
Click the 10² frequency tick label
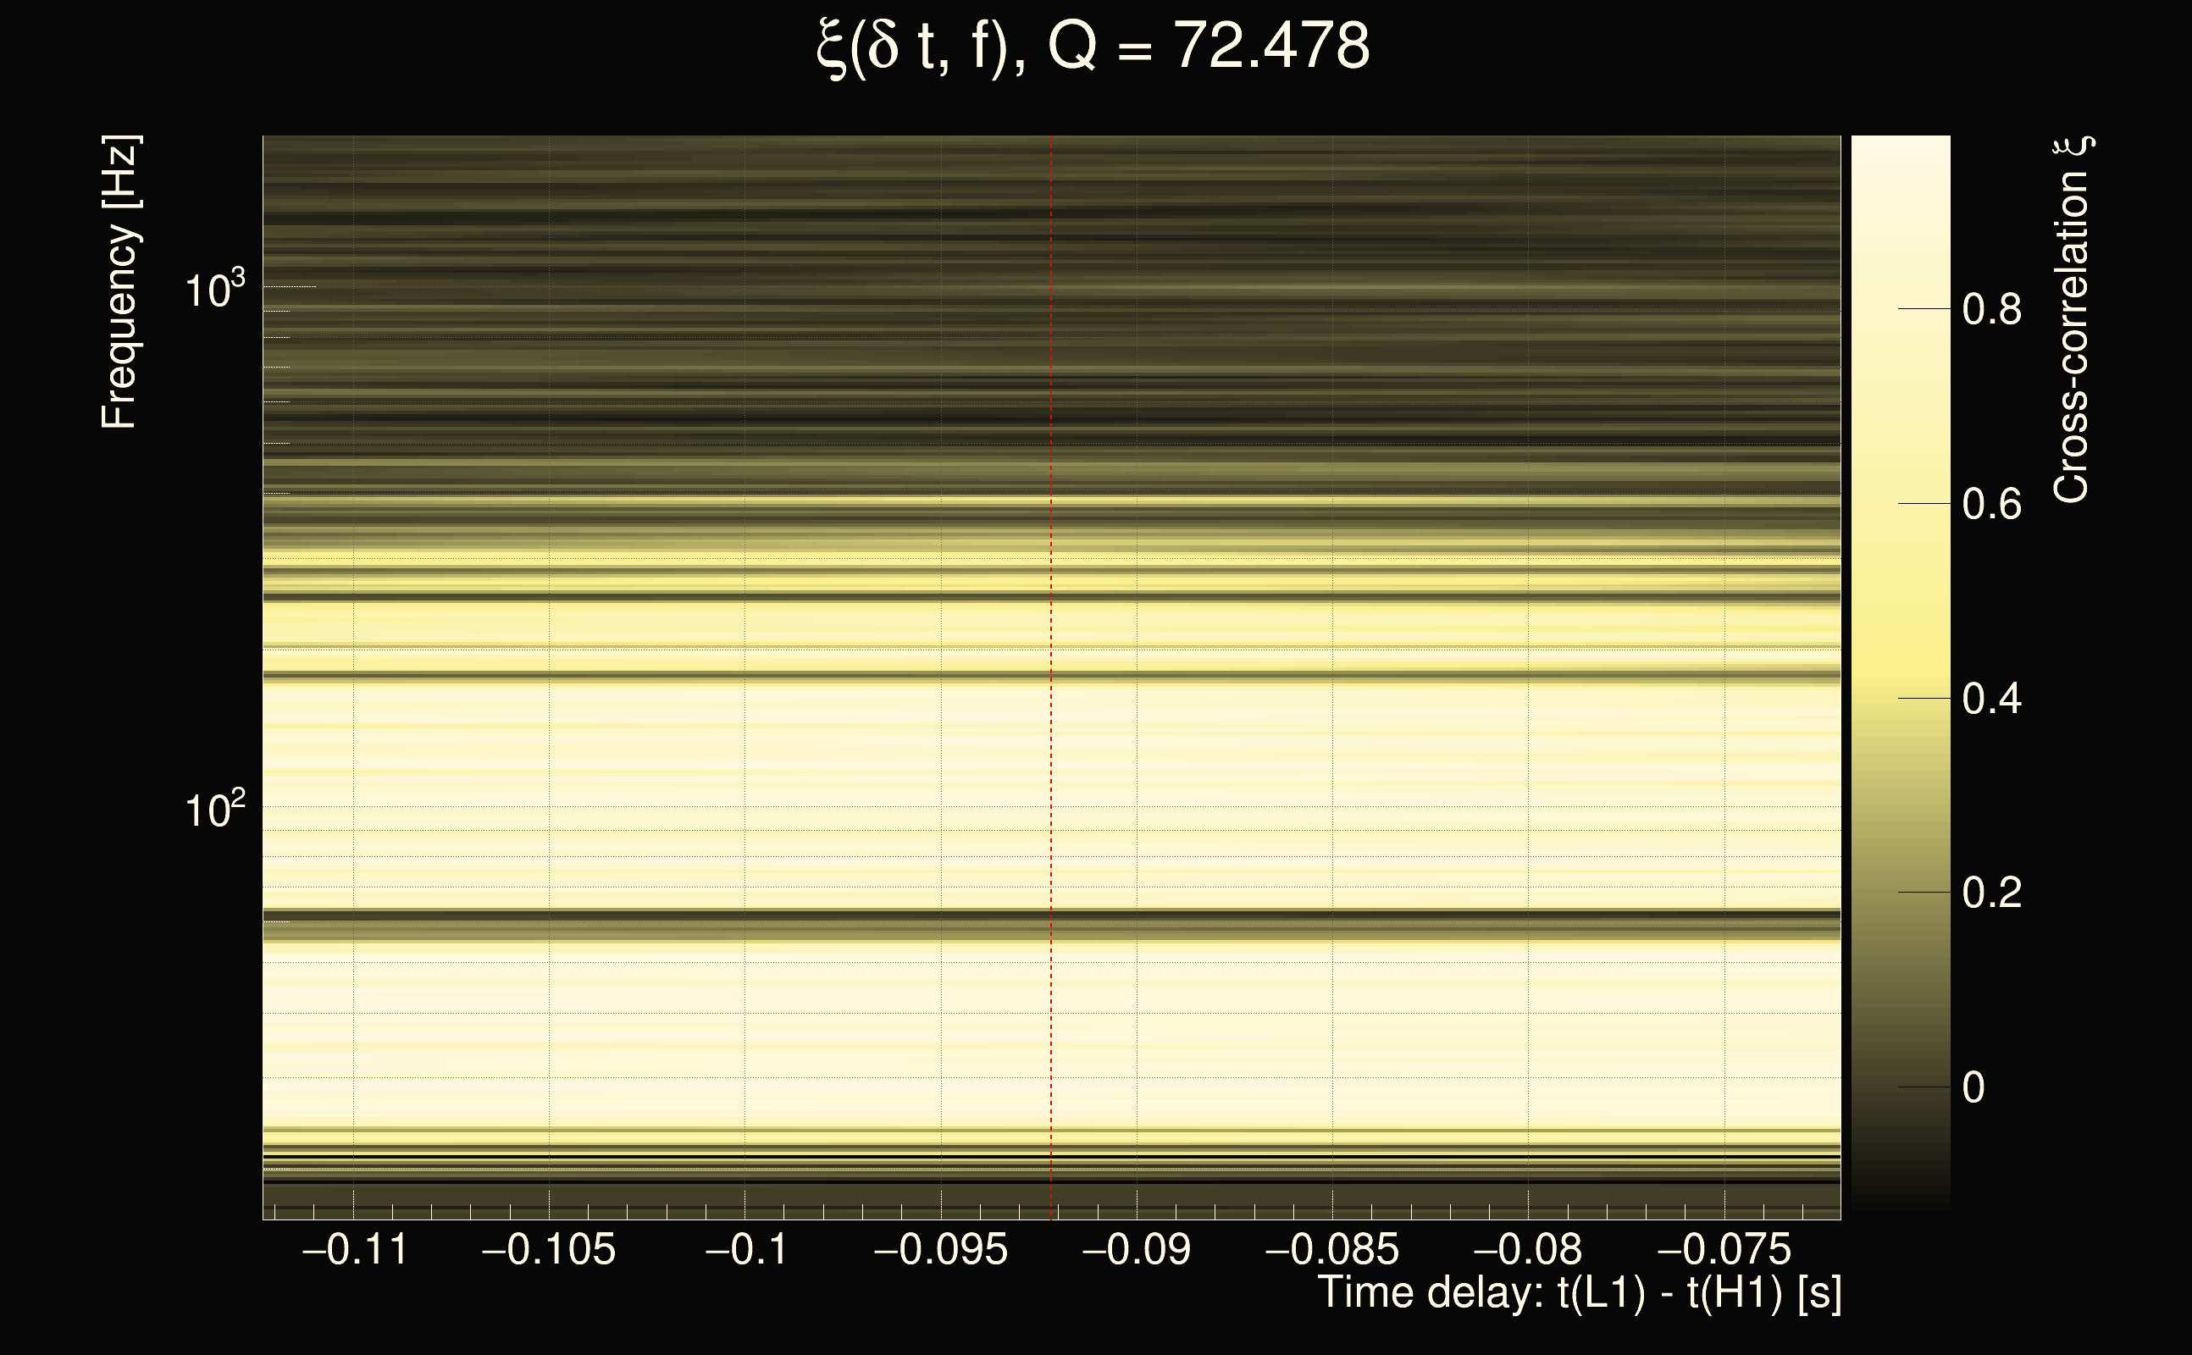tap(214, 810)
